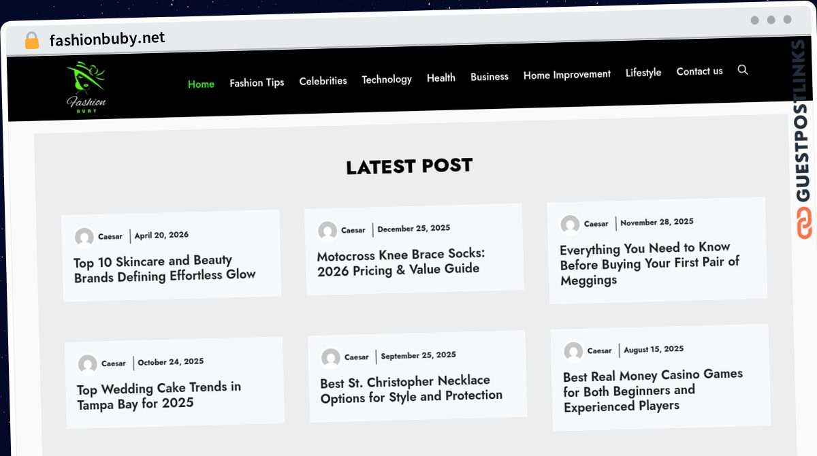
Task: Click author Caesar on August 15, 2025 post
Action: pos(600,351)
